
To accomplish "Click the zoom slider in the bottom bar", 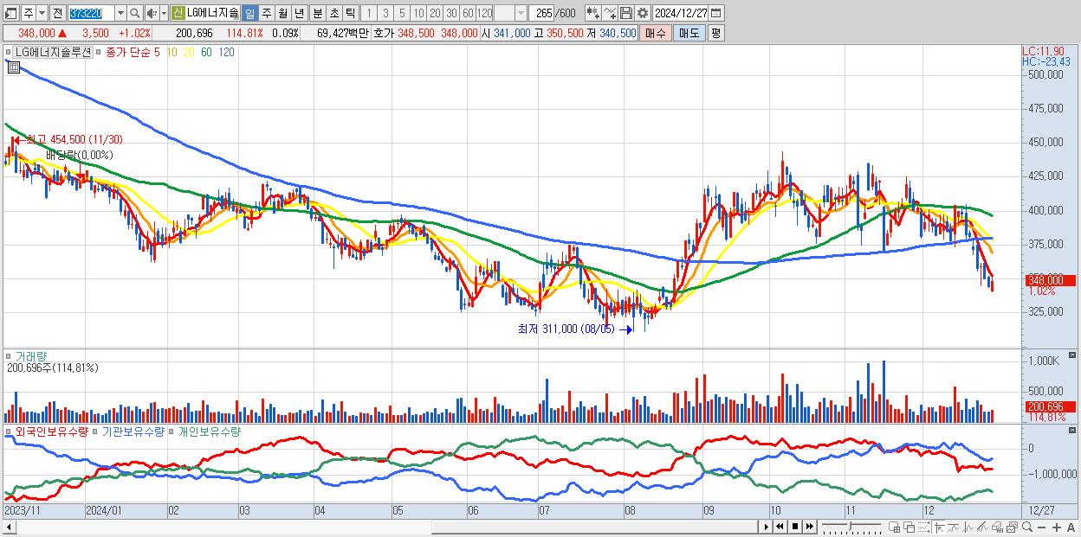I will point(851,527).
